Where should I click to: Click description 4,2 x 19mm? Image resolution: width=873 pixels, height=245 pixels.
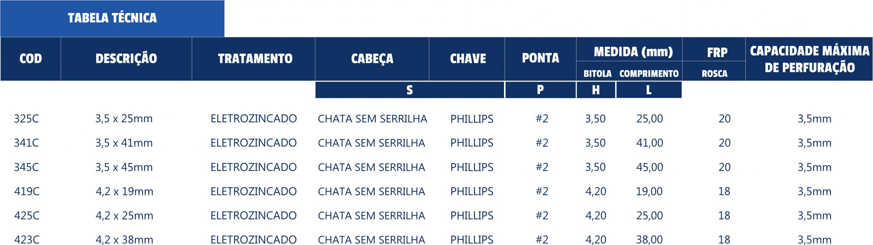tap(124, 192)
